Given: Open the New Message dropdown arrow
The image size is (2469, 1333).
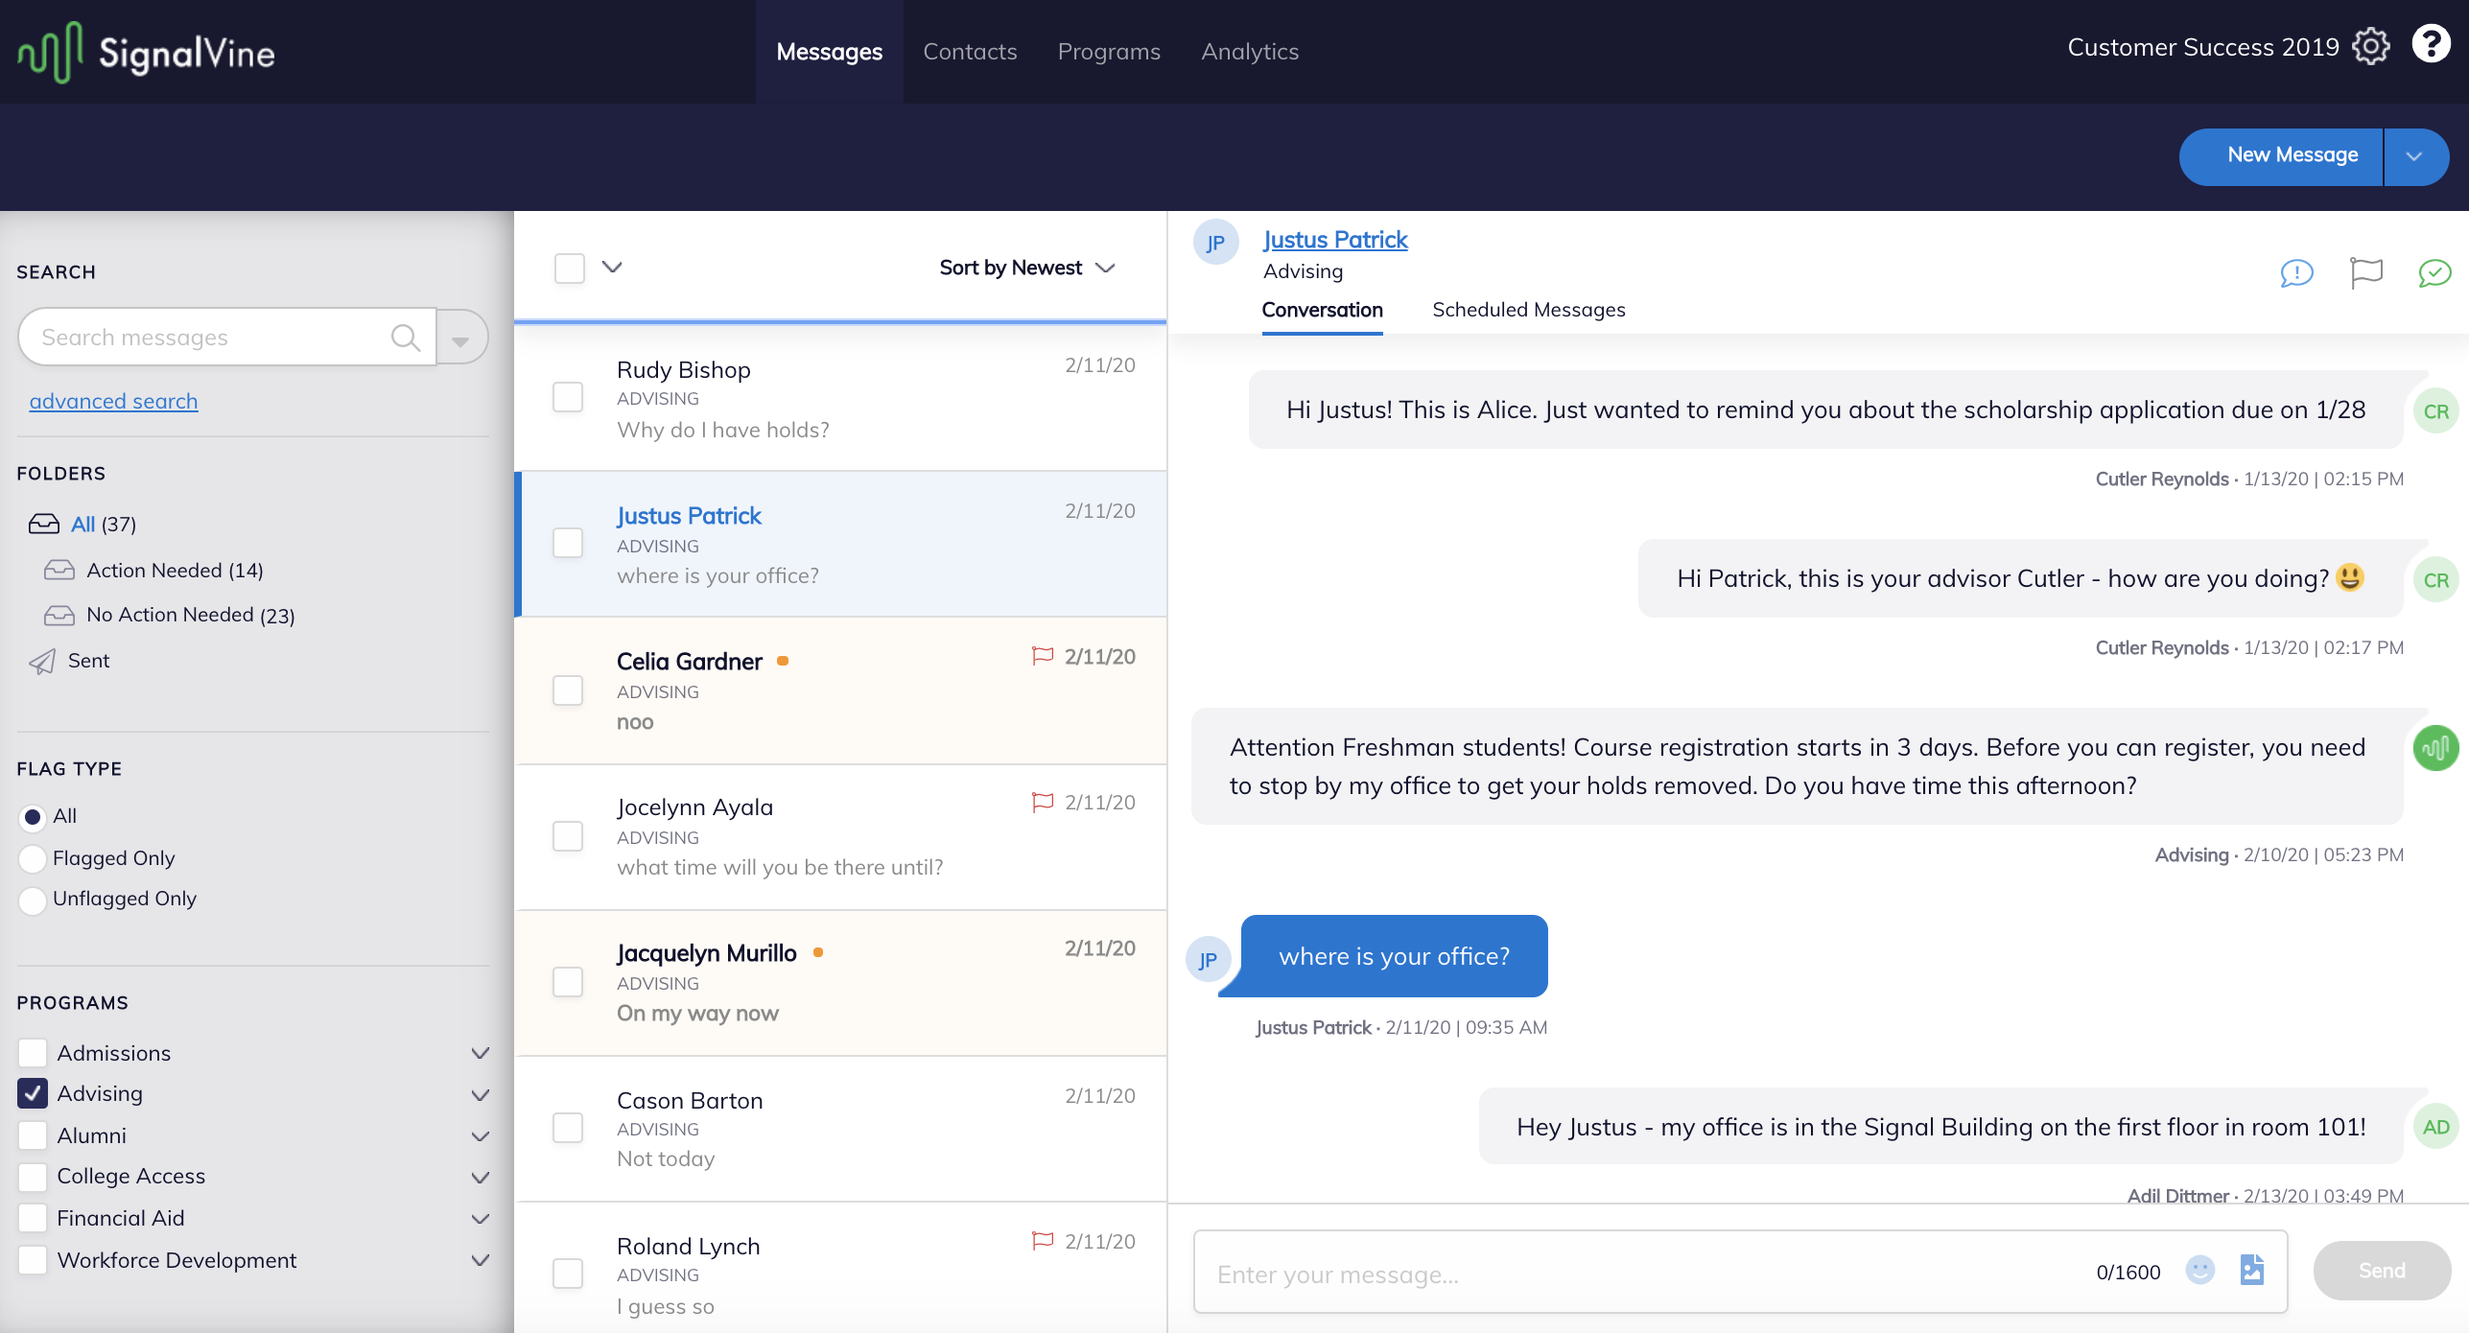Looking at the screenshot, I should [2415, 155].
